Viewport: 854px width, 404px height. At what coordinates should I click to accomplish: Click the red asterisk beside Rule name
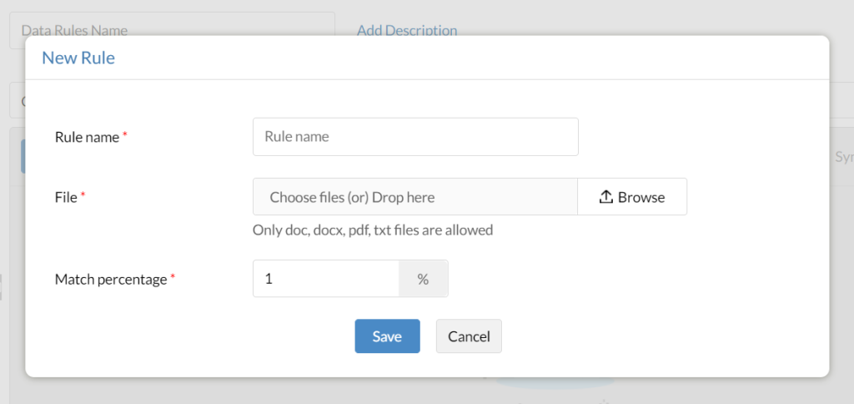[x=125, y=135]
